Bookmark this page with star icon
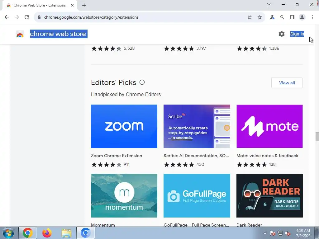The width and height of the screenshot is (319, 239). click(x=260, y=17)
